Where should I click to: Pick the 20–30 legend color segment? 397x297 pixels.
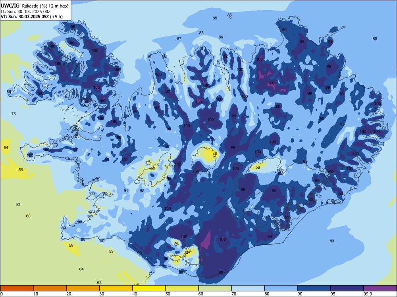[x=83, y=288]
